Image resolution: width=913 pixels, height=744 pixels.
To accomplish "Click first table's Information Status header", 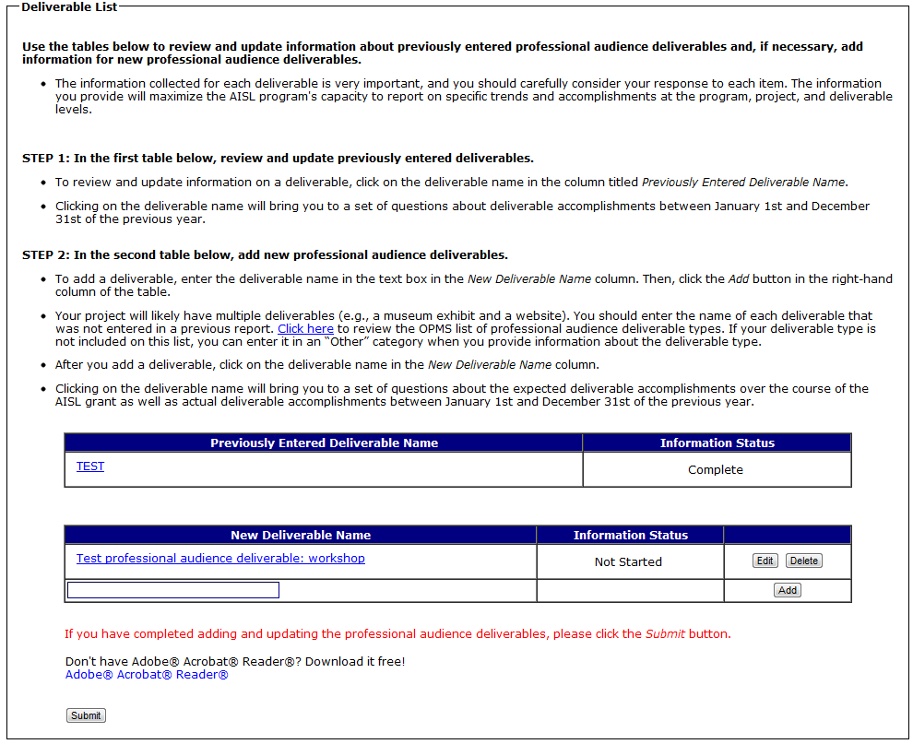I will [x=717, y=443].
